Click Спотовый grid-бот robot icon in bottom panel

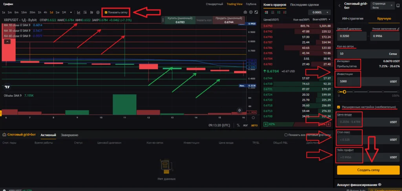point(4,135)
